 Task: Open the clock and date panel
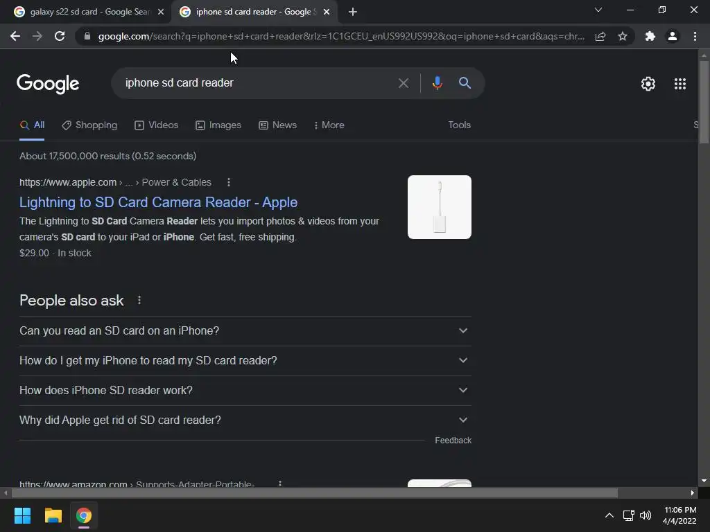(679, 515)
